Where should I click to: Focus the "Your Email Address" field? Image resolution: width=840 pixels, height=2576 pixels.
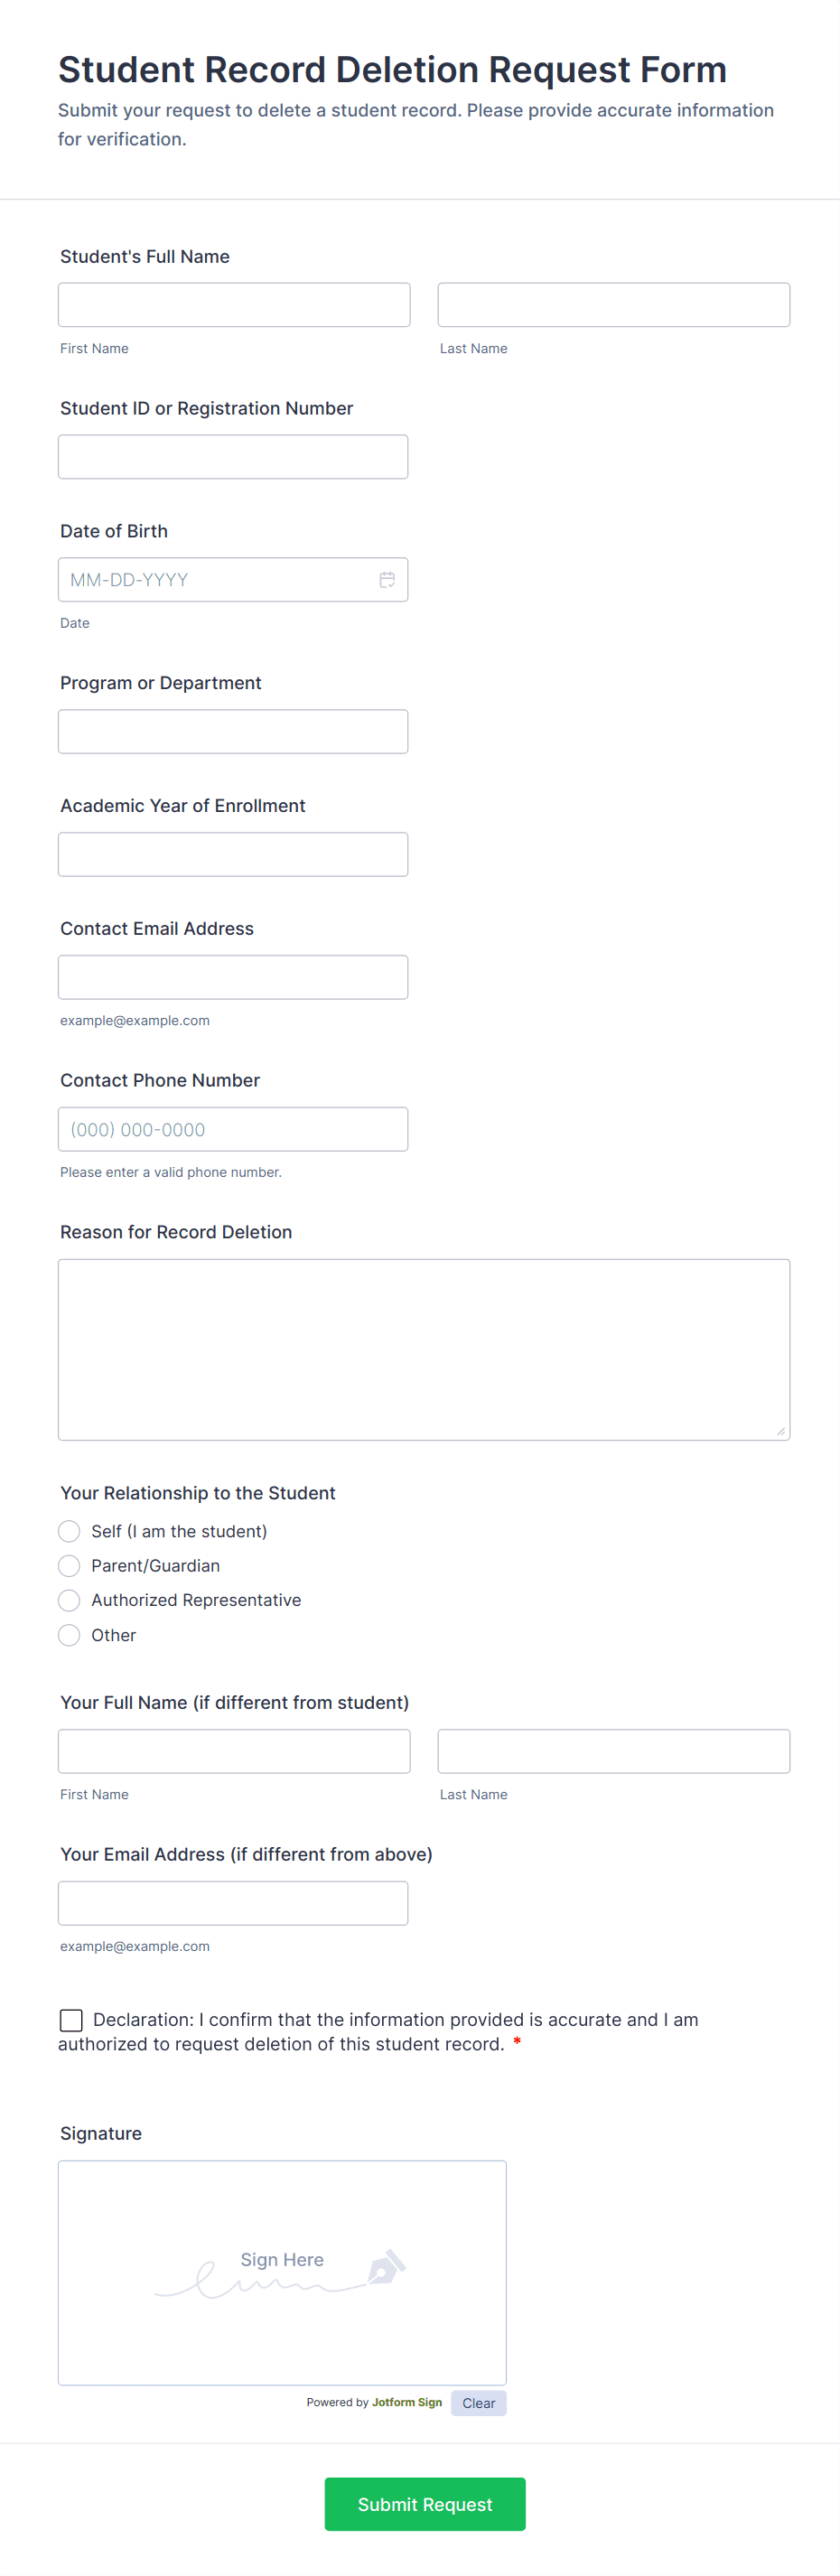[x=233, y=1903]
